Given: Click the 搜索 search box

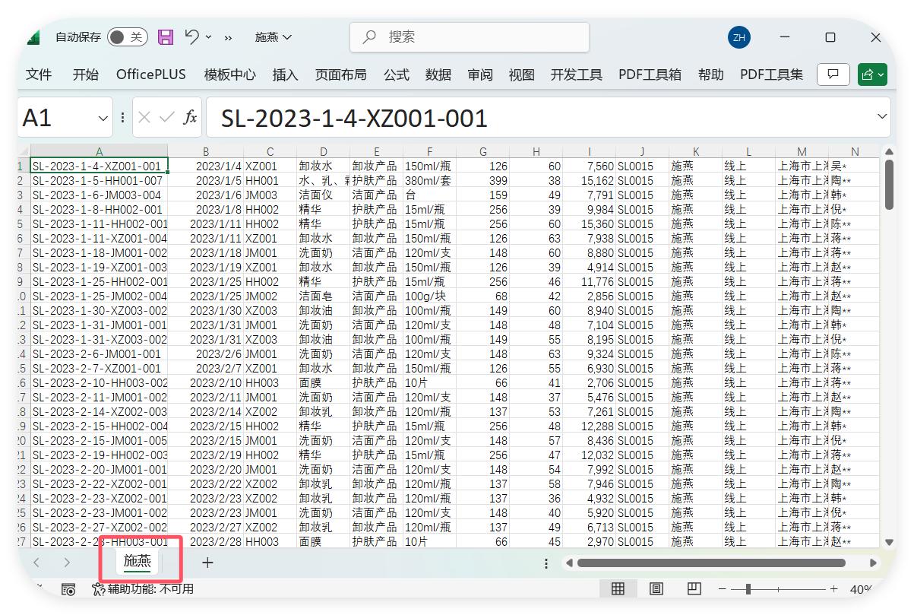Looking at the screenshot, I should [x=470, y=36].
